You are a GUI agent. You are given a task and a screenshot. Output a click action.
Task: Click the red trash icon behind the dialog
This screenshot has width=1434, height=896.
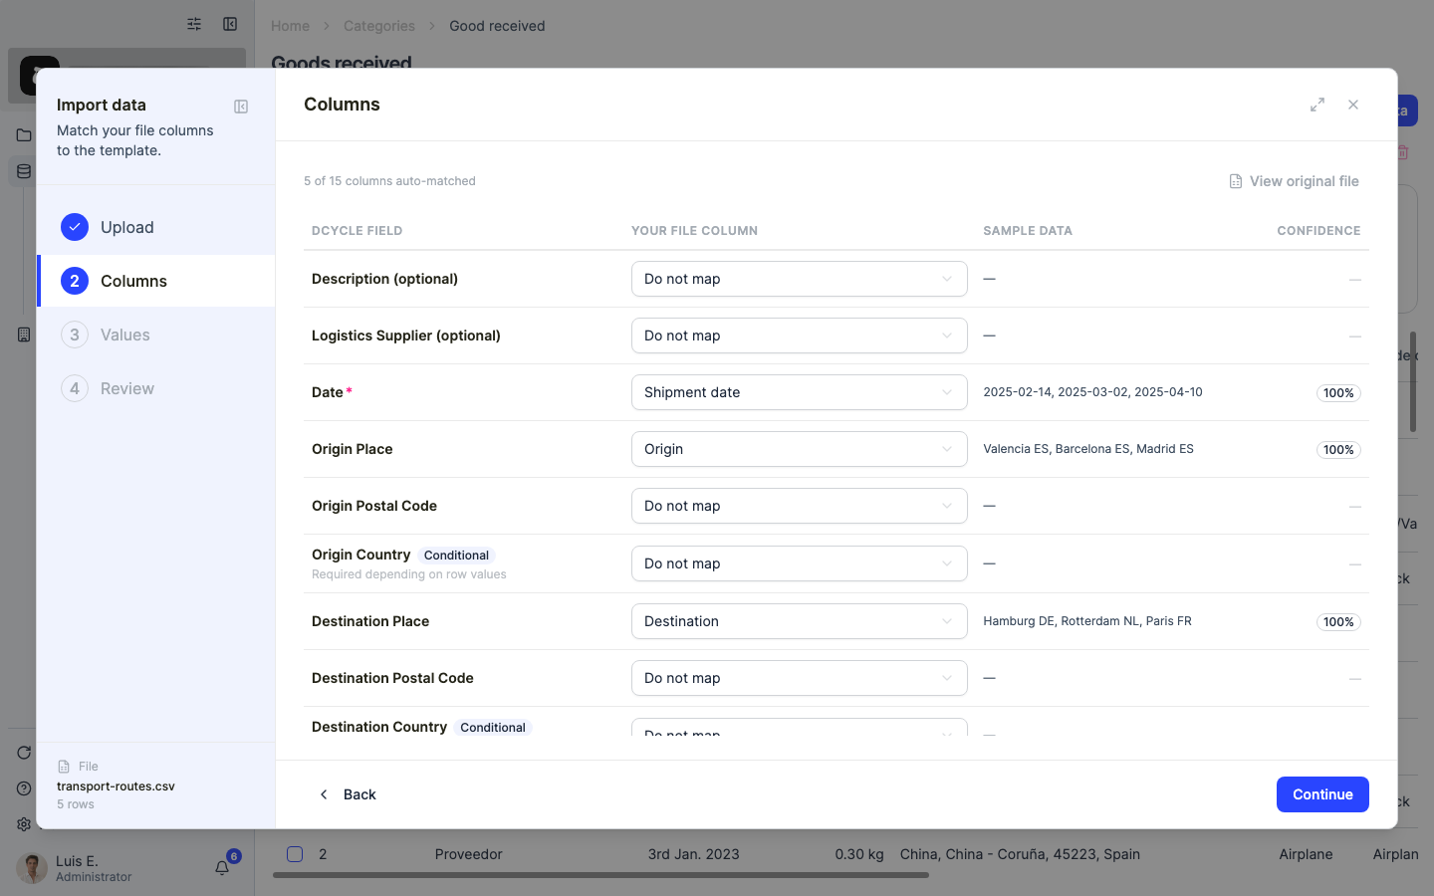(1403, 152)
